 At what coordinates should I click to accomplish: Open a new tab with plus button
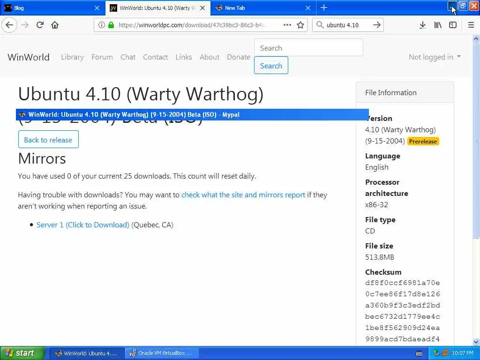coord(324,7)
